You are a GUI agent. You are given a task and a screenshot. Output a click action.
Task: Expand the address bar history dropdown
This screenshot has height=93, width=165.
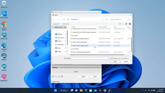click(102, 19)
